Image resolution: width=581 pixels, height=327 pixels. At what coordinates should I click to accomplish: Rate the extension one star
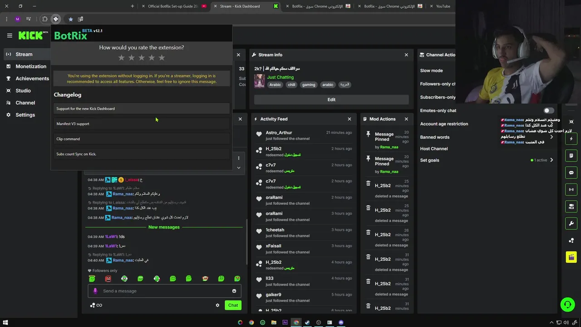121,58
